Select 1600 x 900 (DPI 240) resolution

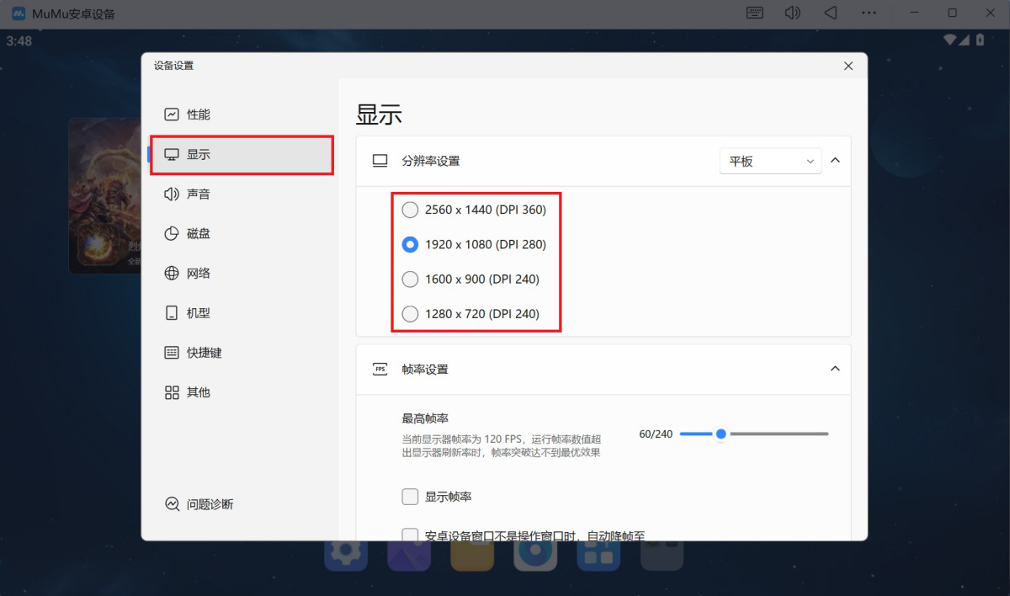(410, 279)
